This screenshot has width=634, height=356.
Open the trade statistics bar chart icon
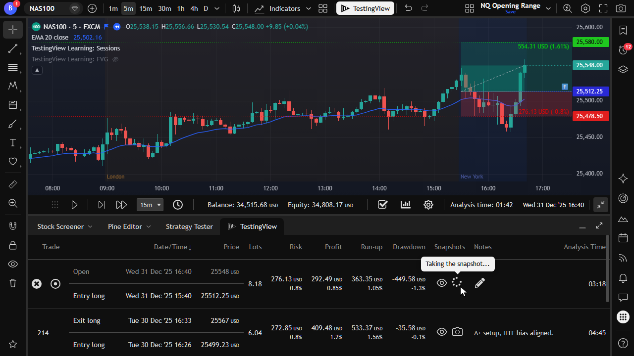[406, 205]
